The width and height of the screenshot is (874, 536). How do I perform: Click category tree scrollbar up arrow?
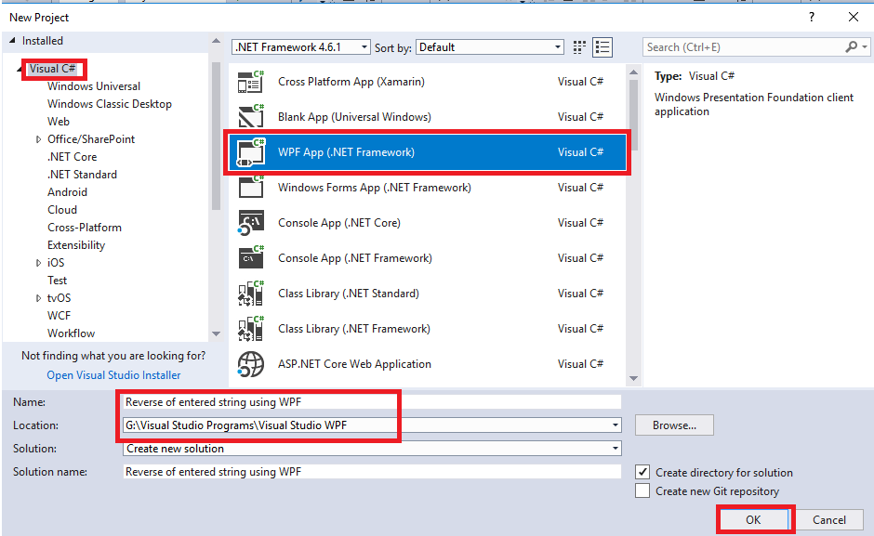217,41
